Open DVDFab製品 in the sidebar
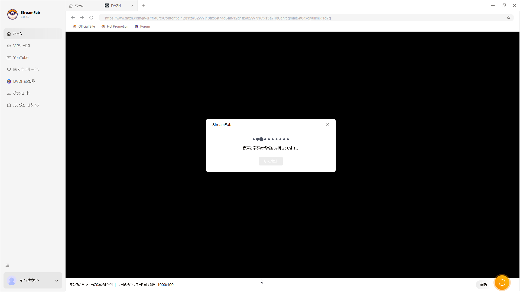 33,81
